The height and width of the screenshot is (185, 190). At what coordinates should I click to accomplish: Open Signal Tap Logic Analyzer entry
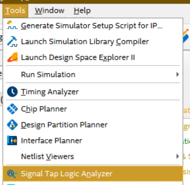(66, 174)
